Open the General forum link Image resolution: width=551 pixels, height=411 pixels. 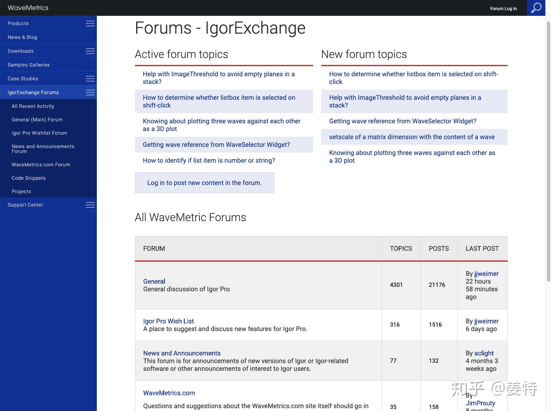[154, 281]
